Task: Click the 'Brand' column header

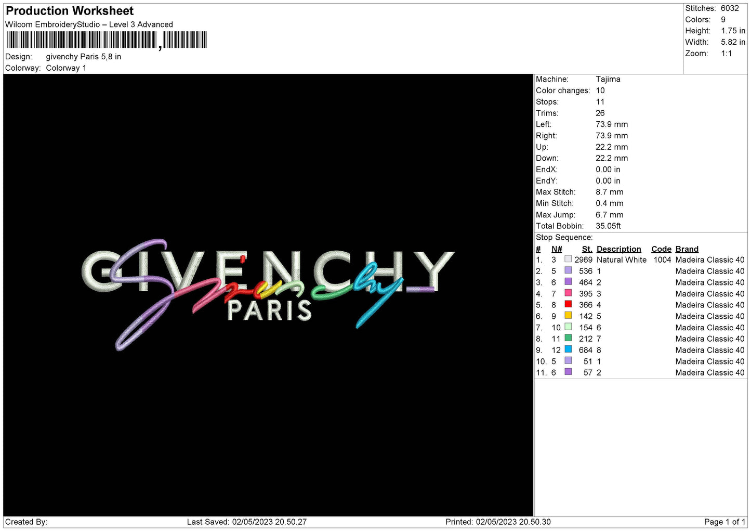Action: 687,249
